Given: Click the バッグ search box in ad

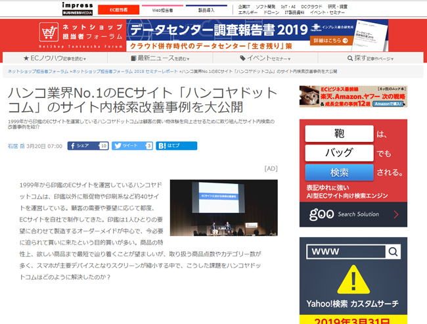Looking at the screenshot, I should click(339, 152).
